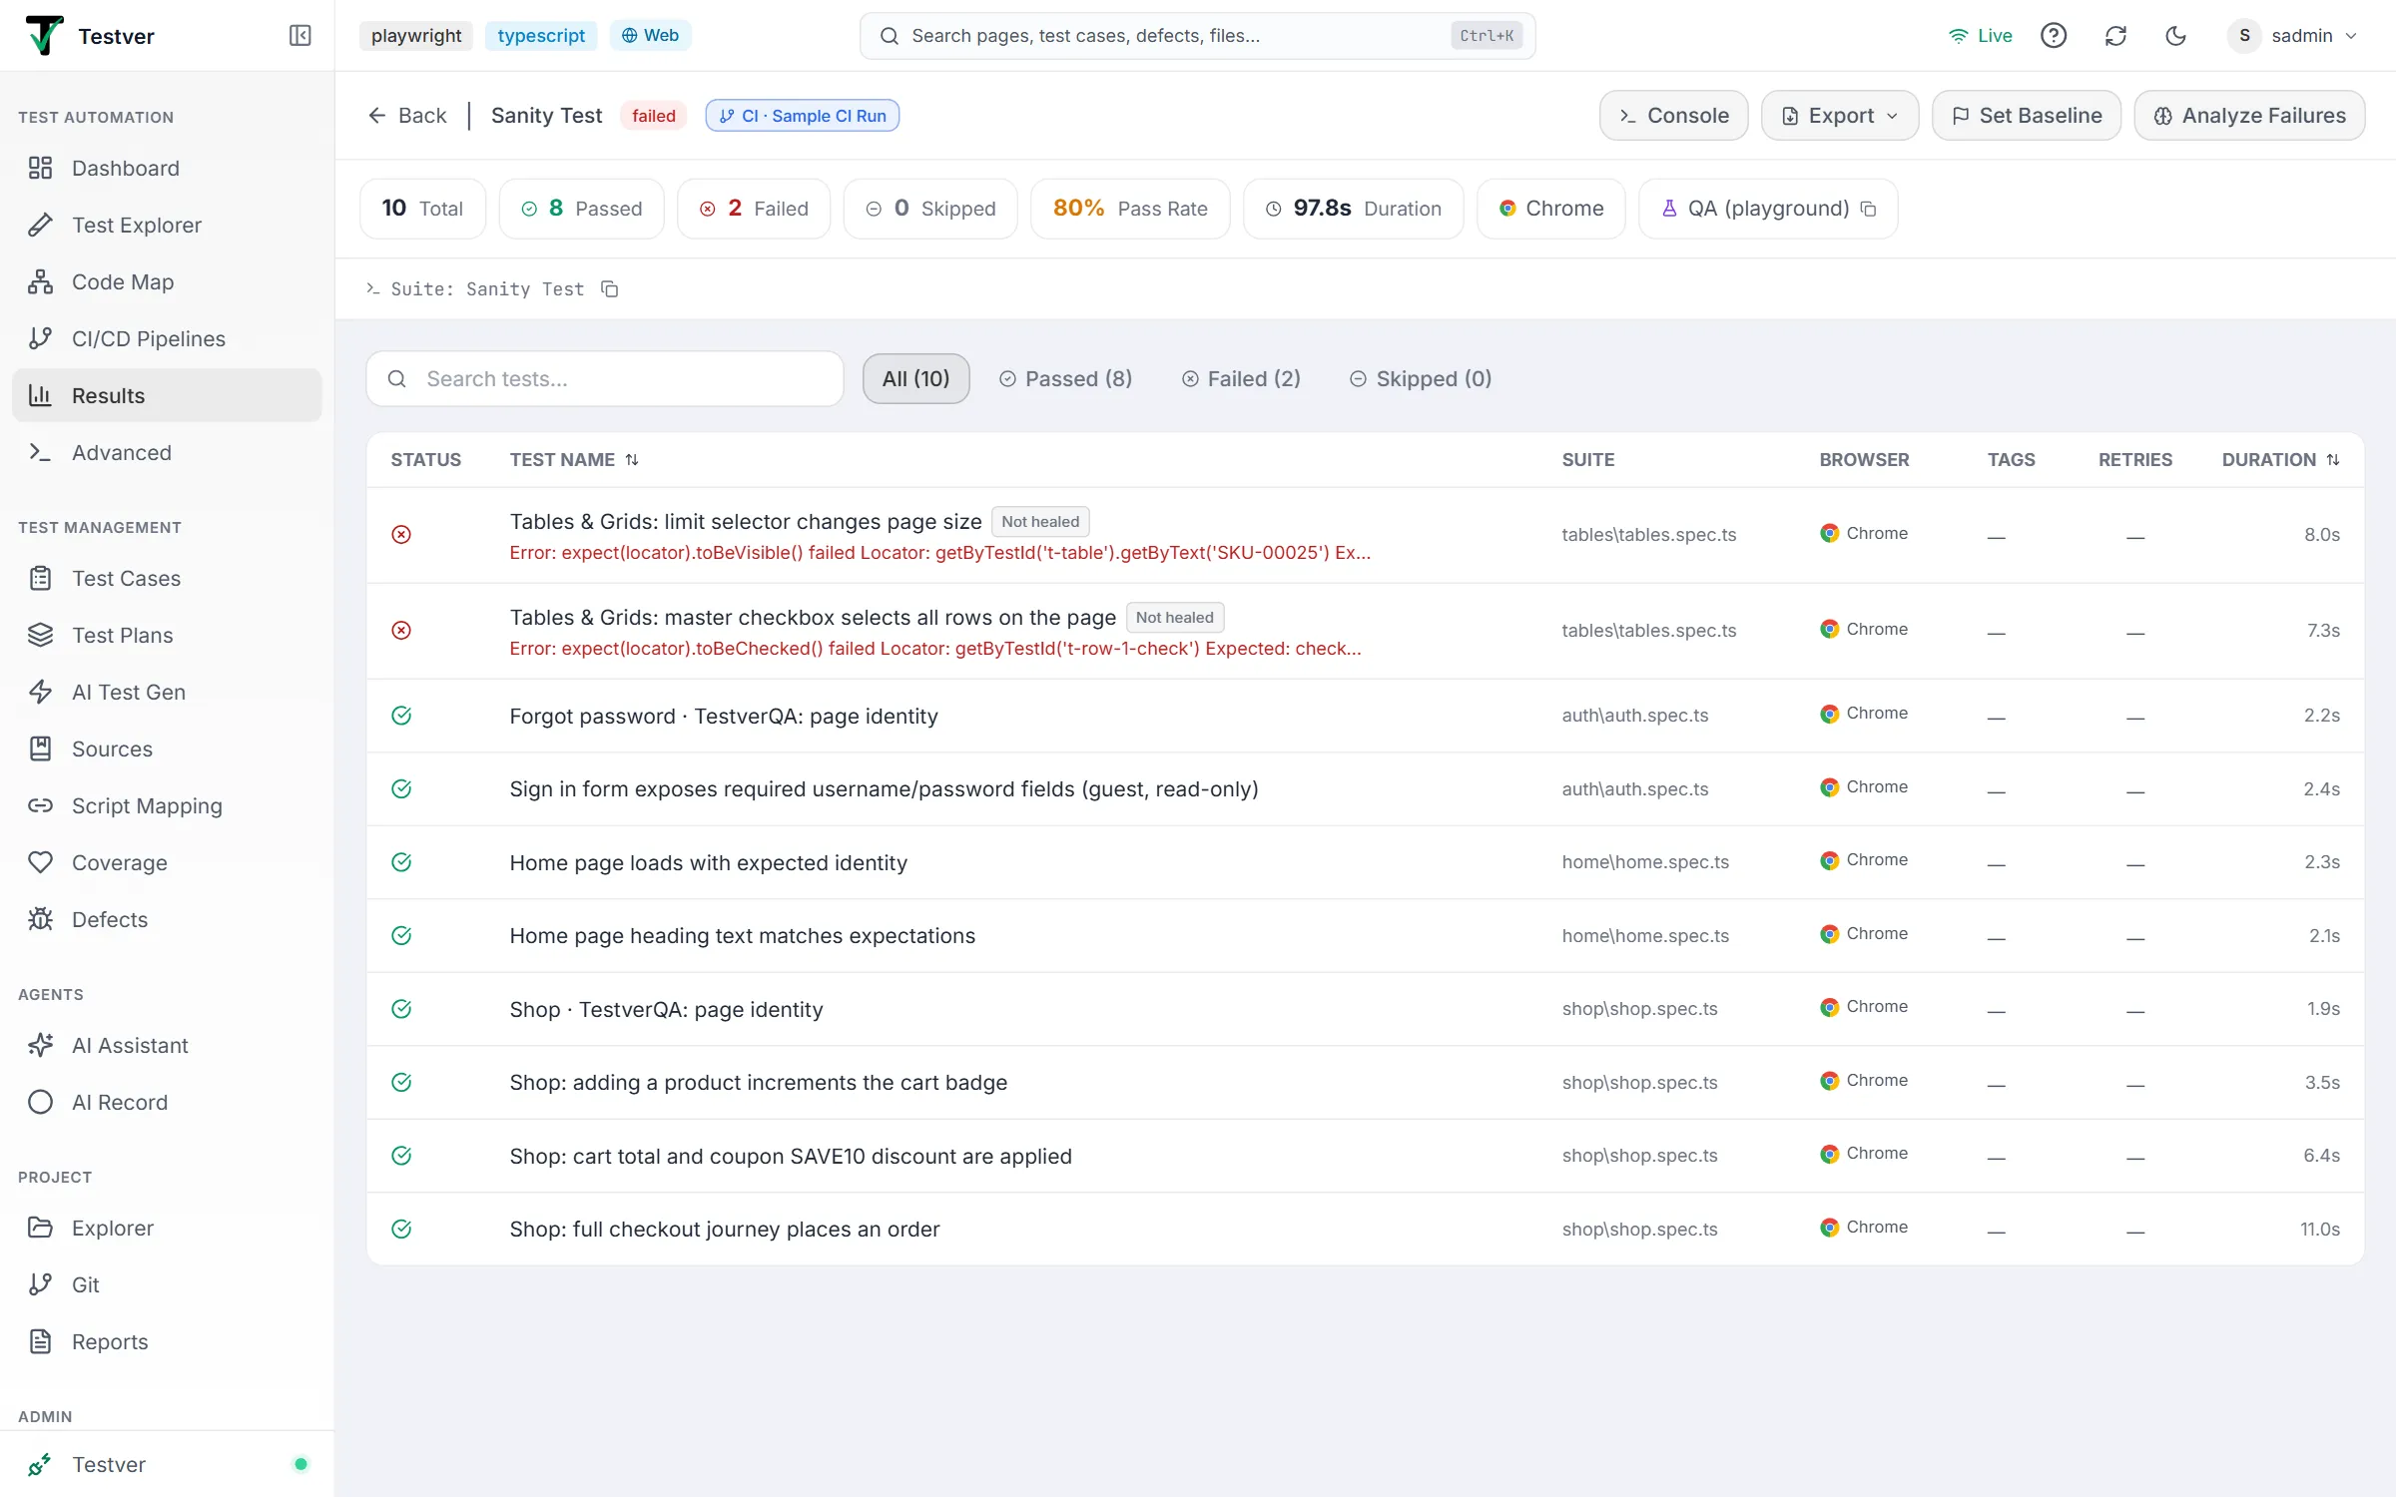This screenshot has height=1497, width=2396.
Task: Open Shop: adding a product increments cart badge
Action: coord(1365,1083)
